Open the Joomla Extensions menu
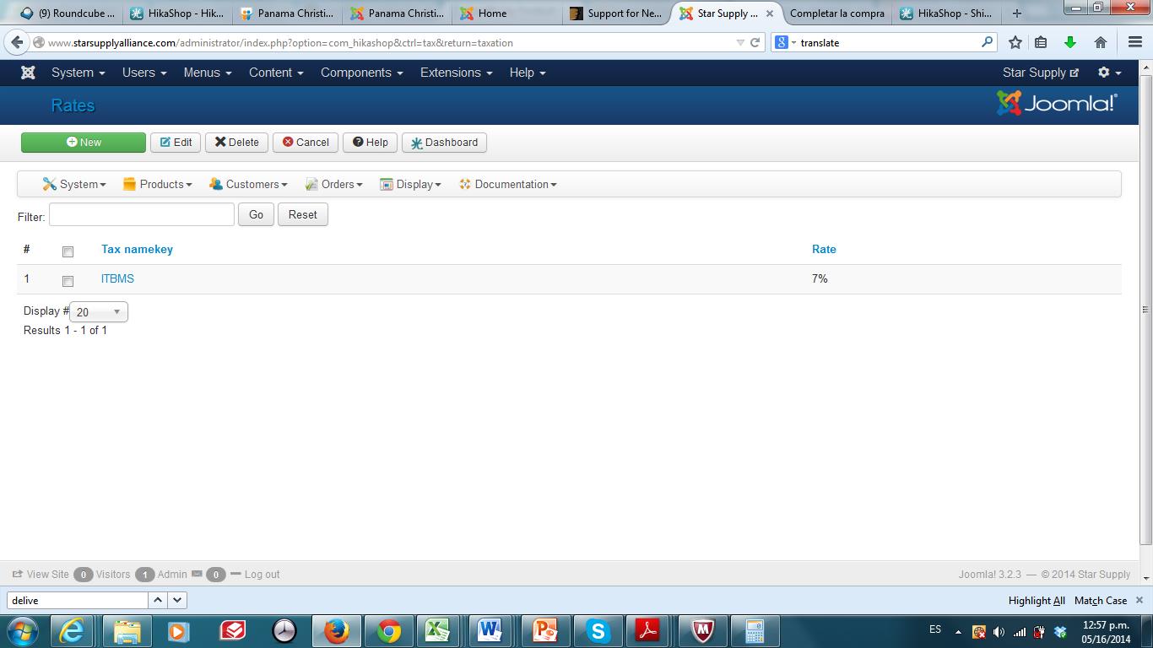The height and width of the screenshot is (648, 1153). [x=457, y=73]
